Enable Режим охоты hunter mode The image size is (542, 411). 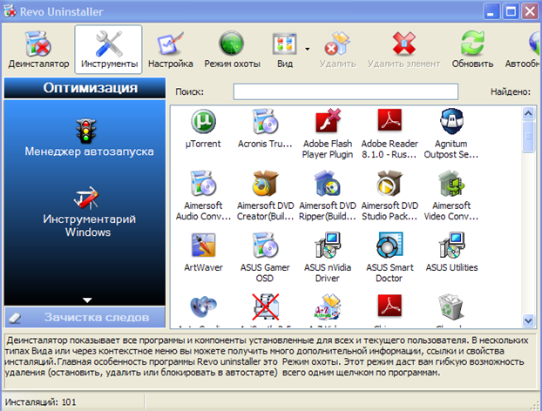click(x=232, y=50)
